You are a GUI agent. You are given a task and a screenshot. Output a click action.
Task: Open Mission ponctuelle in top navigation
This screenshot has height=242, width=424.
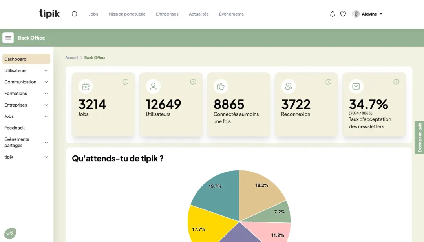(127, 14)
